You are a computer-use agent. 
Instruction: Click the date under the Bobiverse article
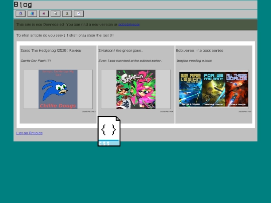pyautogui.click(x=245, y=111)
